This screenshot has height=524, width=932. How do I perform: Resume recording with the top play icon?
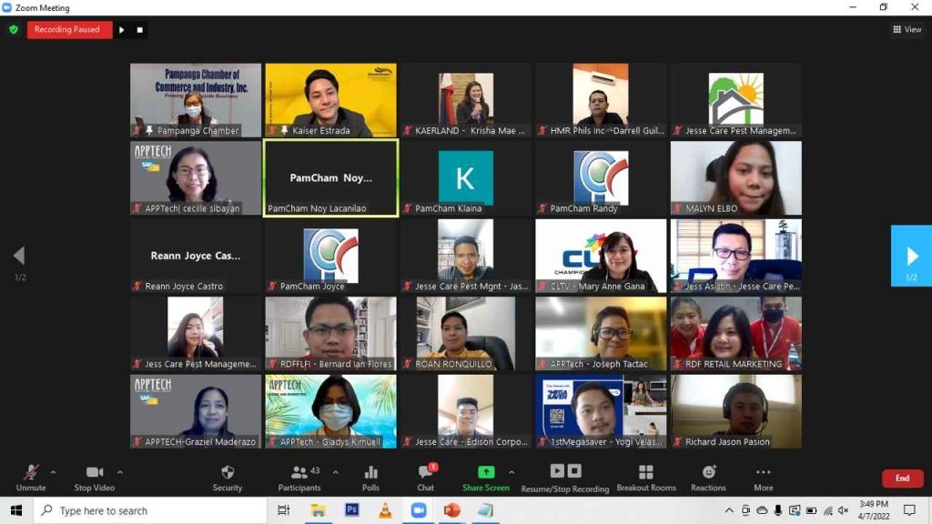(122, 30)
